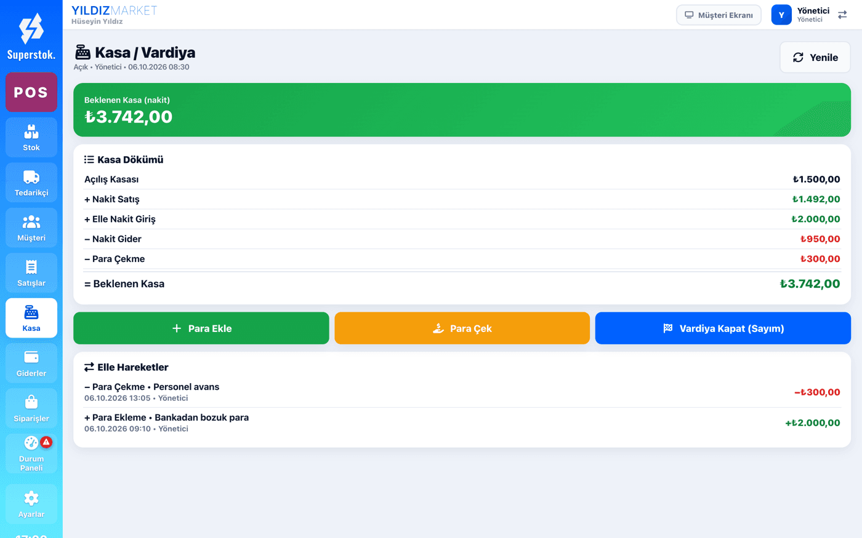Click the Kasa / Vardiya register heading icon
This screenshot has width=862, height=538.
[x=83, y=52]
